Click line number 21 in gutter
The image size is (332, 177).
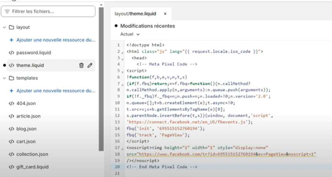pyautogui.click(x=117, y=173)
